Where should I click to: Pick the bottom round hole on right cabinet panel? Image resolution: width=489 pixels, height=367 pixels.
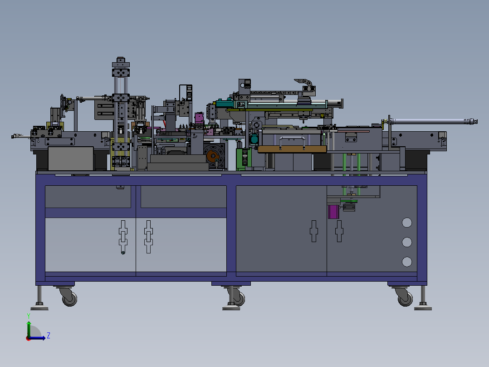point(406,262)
